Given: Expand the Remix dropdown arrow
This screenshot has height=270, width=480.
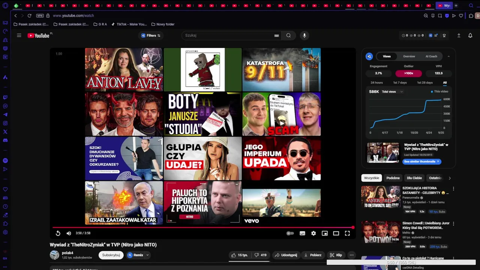Looking at the screenshot, I should tap(147, 255).
